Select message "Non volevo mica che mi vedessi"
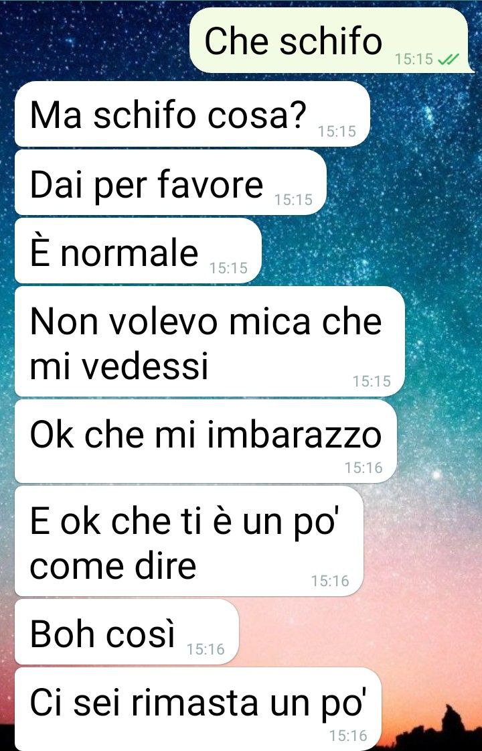This screenshot has width=482, height=751. (210, 342)
